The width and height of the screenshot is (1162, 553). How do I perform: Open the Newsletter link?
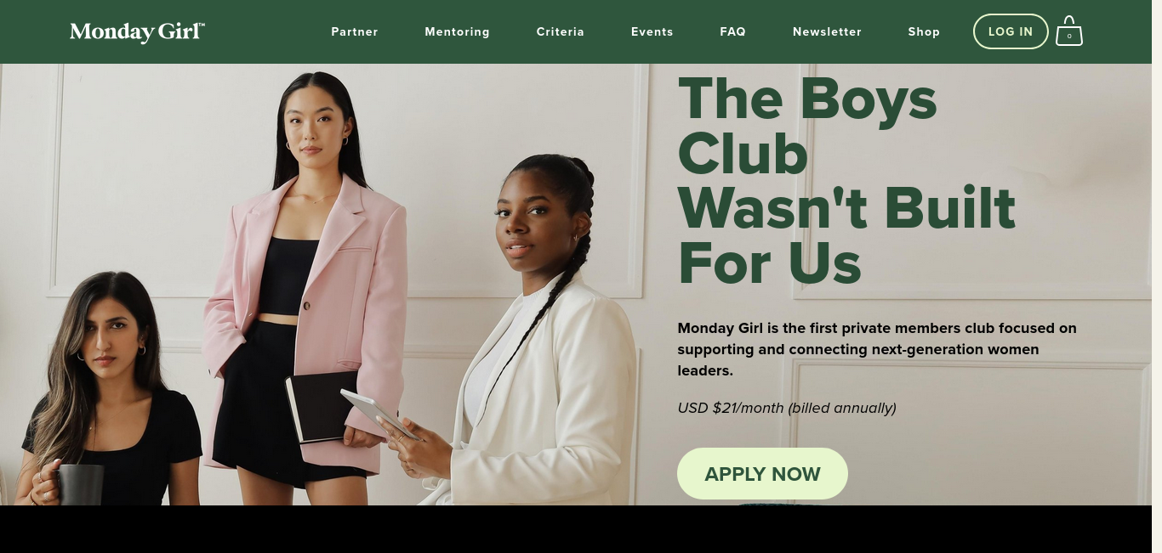828,31
